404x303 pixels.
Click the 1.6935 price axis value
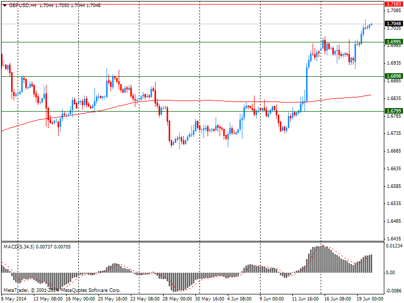click(394, 63)
